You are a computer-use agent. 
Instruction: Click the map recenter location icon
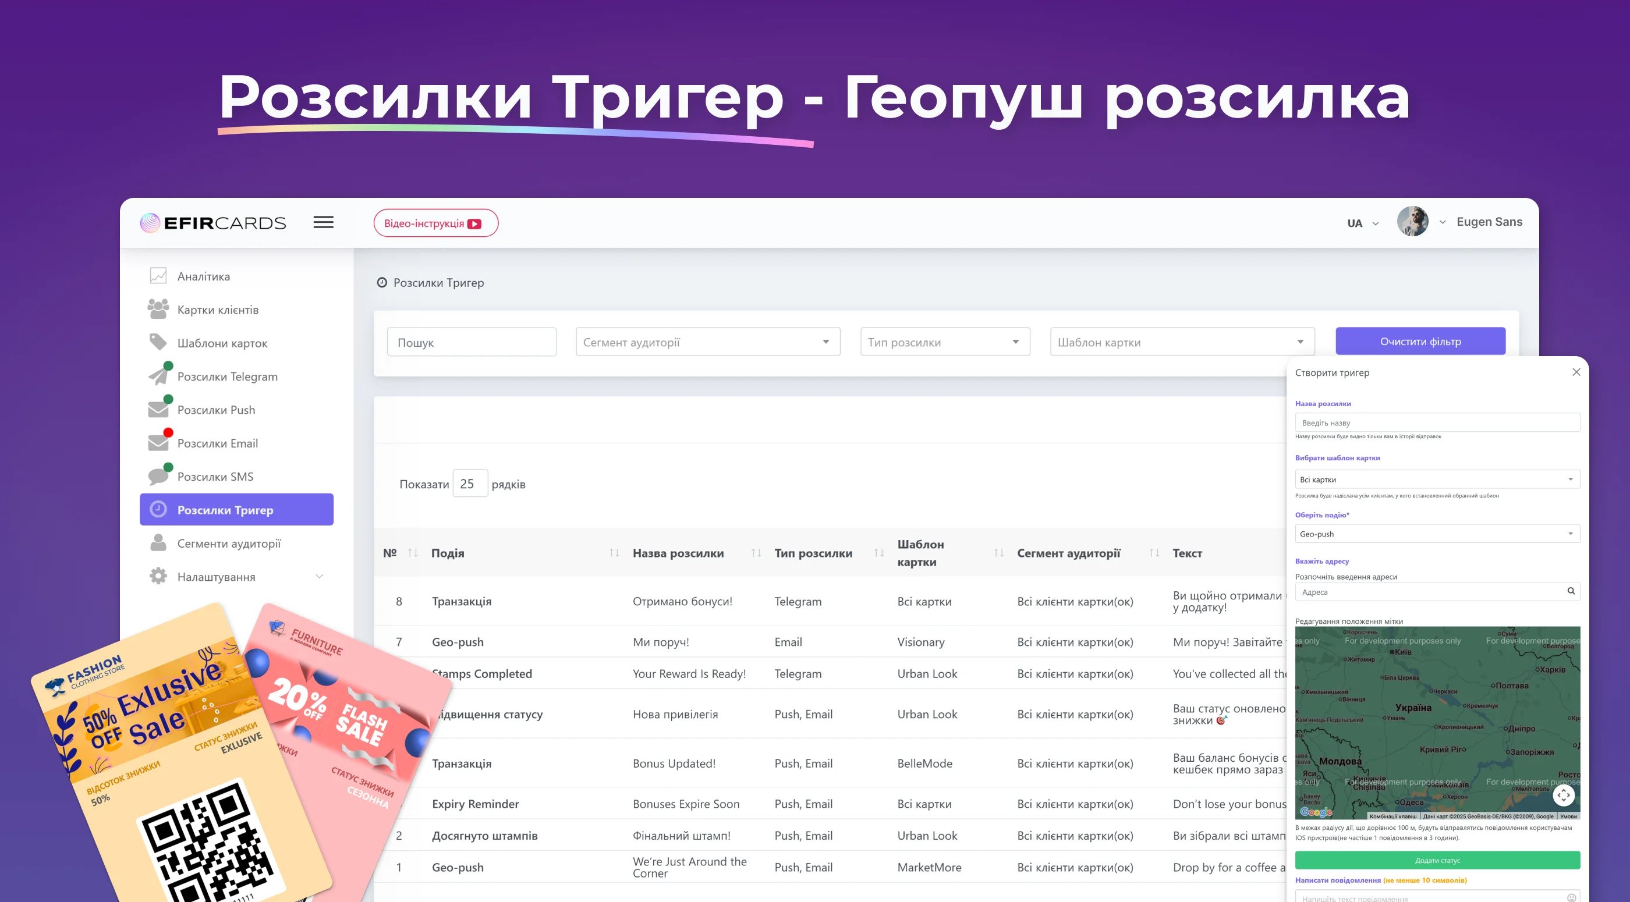click(1564, 795)
